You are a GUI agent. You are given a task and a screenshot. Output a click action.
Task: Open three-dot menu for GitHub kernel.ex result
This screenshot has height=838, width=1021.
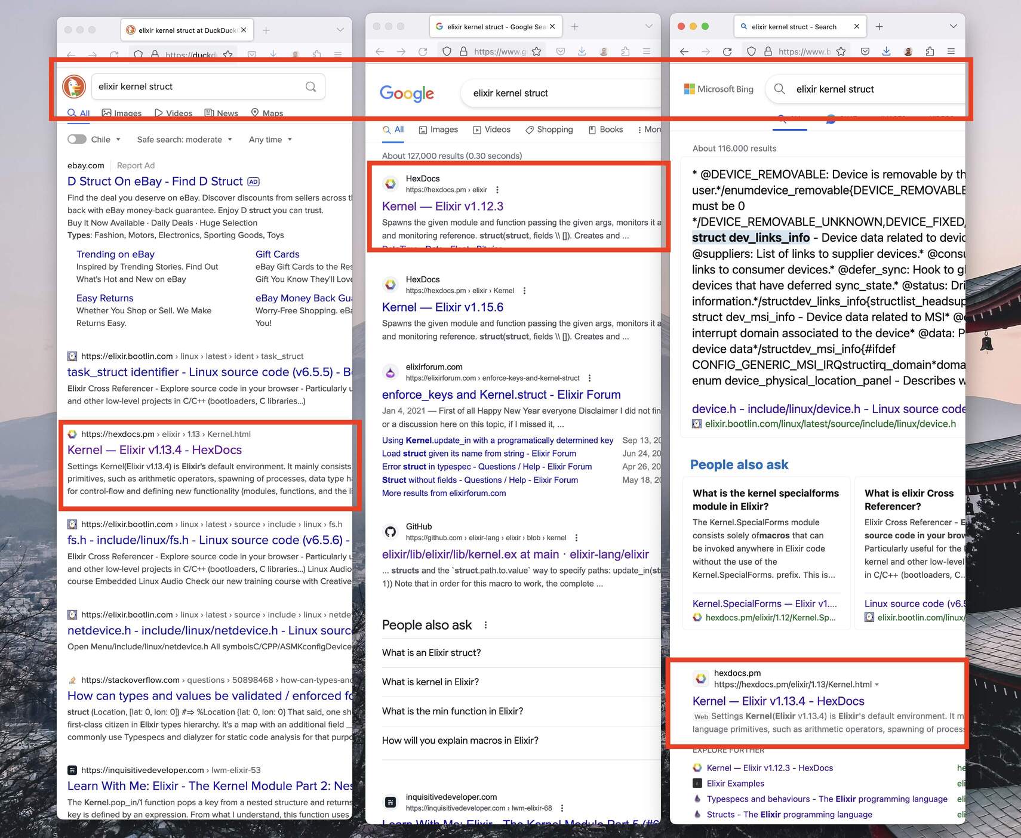point(576,538)
